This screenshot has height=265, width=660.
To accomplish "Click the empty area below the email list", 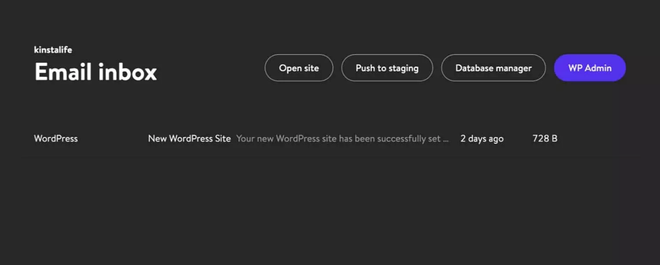I will (x=330, y=210).
